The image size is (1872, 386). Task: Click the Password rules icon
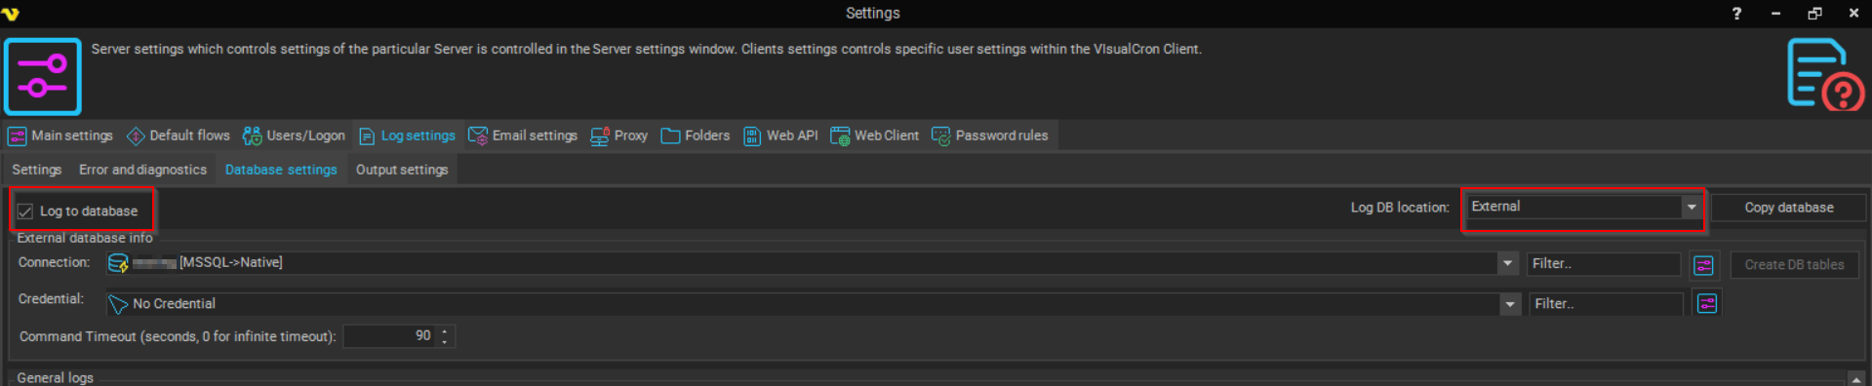(x=940, y=136)
